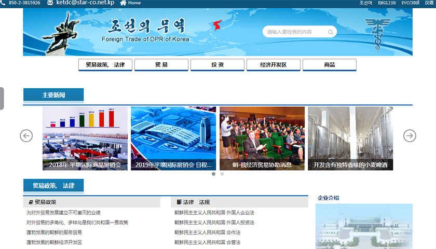Open article 蓬勃发展的朝鲜的服务贸易
The width and height of the screenshot is (436, 249).
pos(54,232)
